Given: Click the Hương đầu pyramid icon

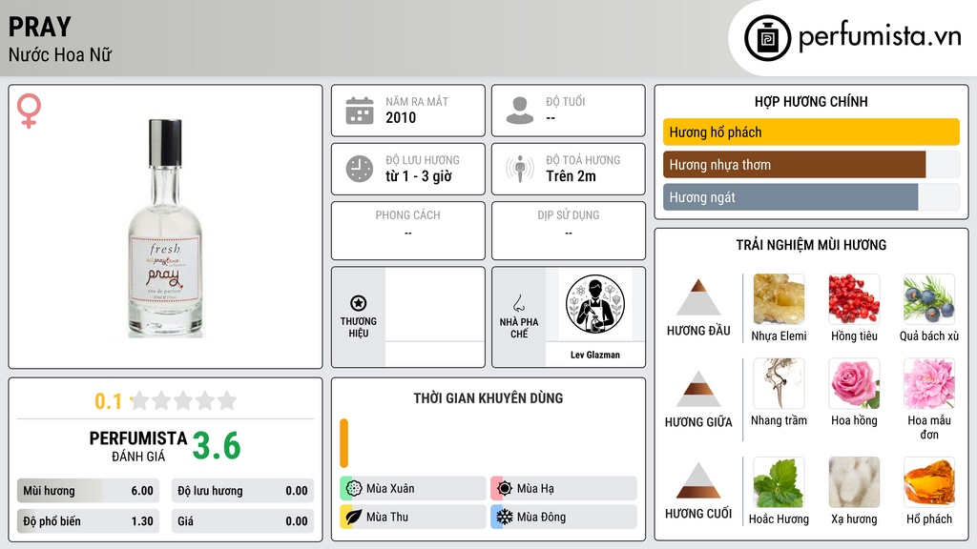Looking at the screenshot, I should click(698, 297).
